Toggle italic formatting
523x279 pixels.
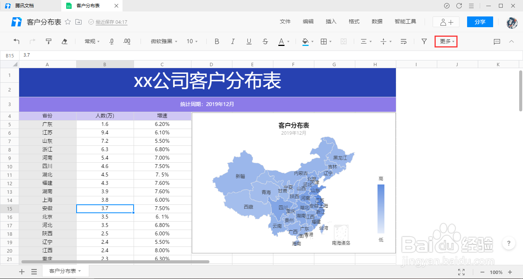coord(233,41)
